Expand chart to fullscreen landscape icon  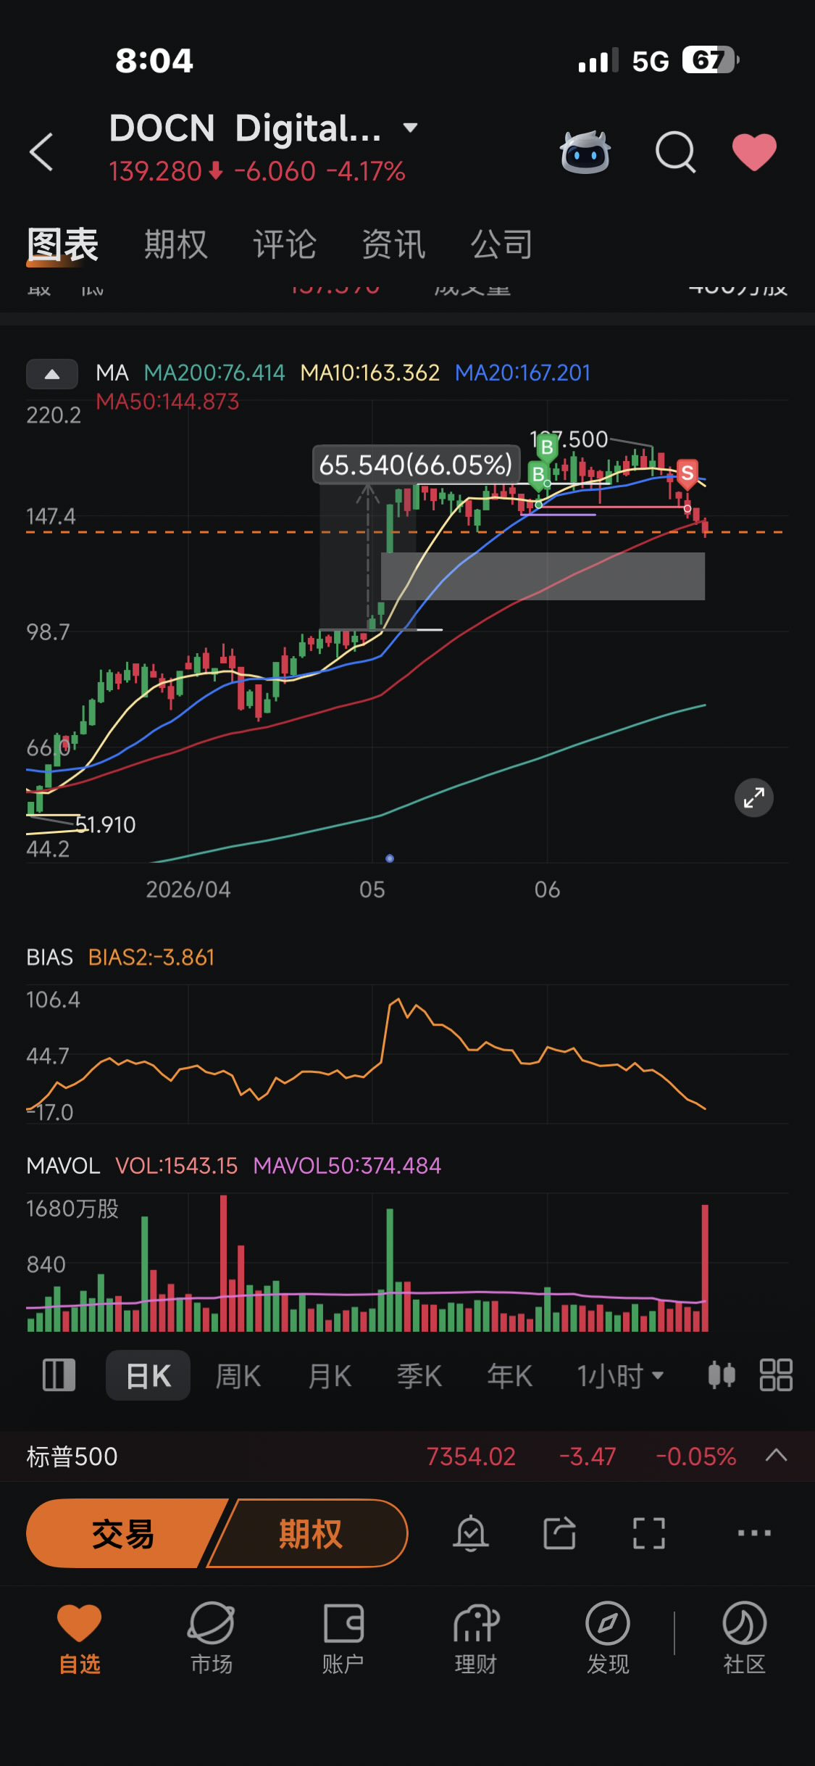753,797
